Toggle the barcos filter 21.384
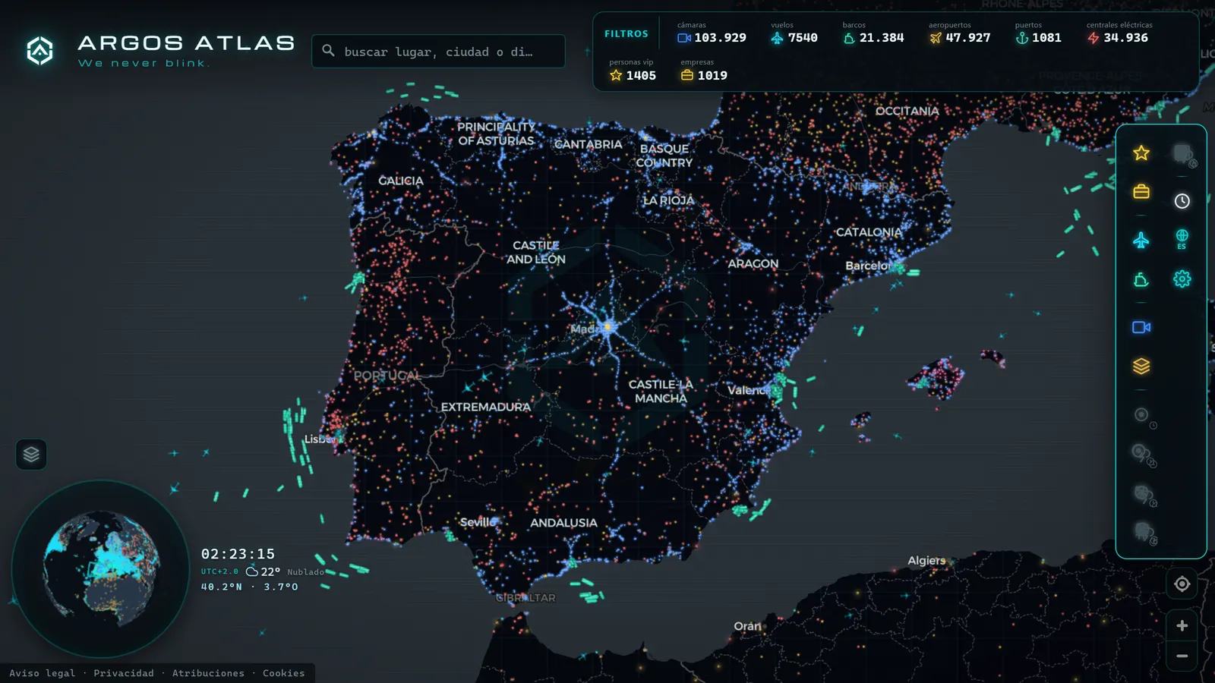This screenshot has height=683, width=1215. (x=873, y=33)
